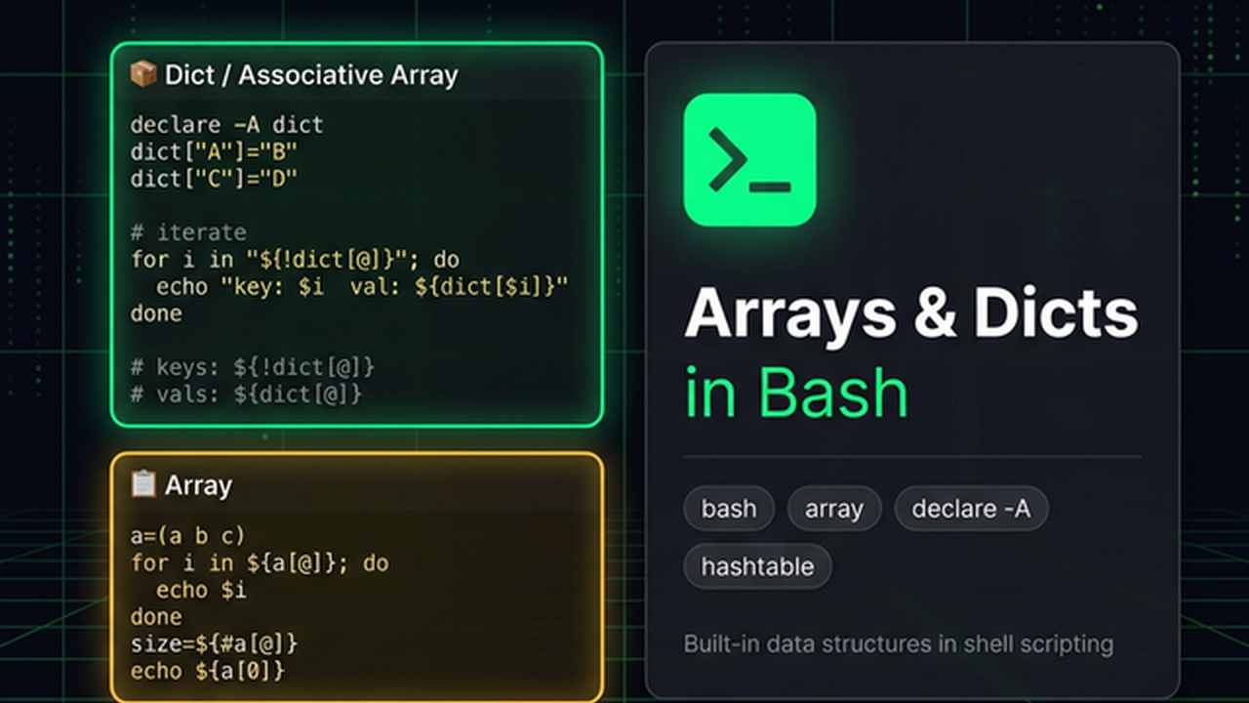Select the 'bash' tag pill
Viewport: 1249px width, 703px height.
tap(729, 509)
